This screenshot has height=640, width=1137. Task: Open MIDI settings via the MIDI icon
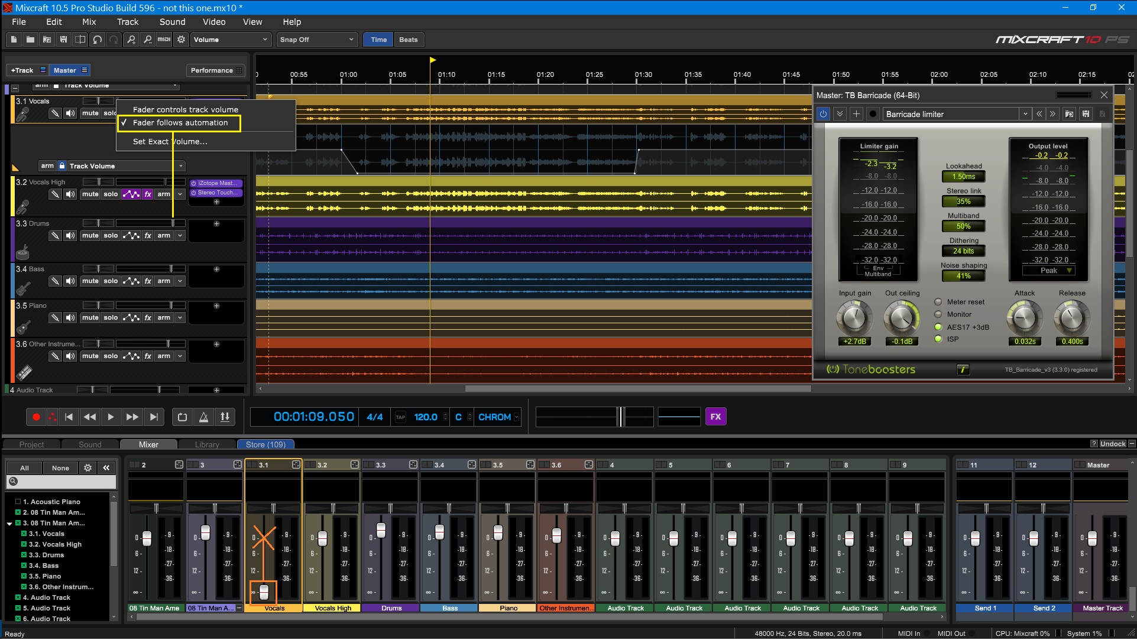(x=164, y=40)
